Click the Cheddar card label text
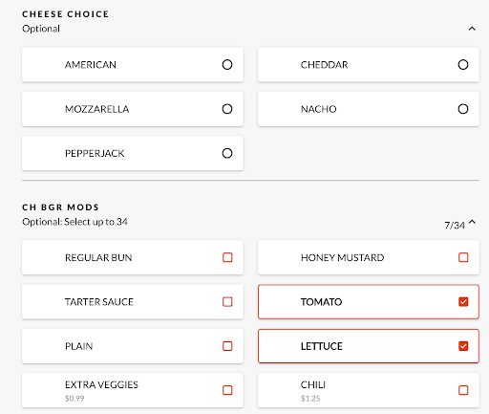The height and width of the screenshot is (414, 489). [324, 65]
